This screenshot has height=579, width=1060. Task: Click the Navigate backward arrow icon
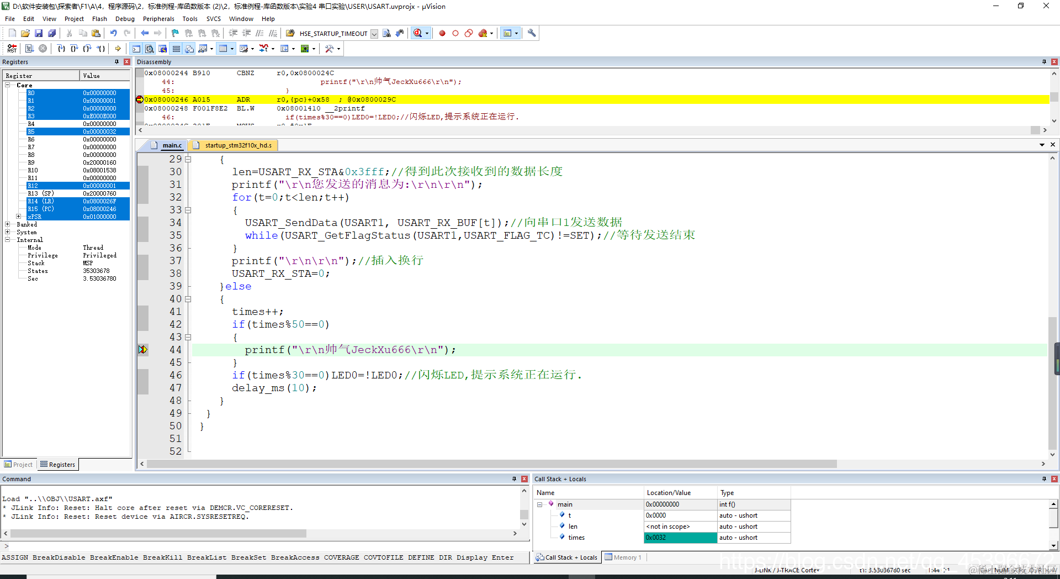(x=145, y=33)
